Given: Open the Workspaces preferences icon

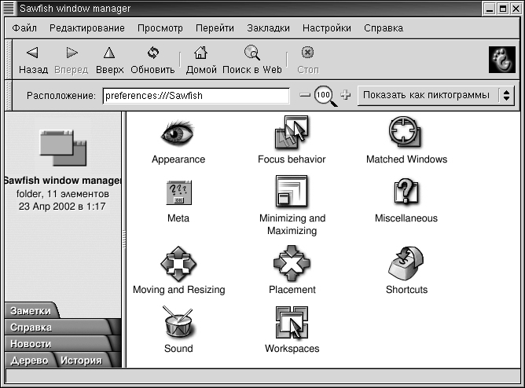Looking at the screenshot, I should (x=292, y=322).
